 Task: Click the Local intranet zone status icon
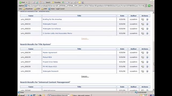pos(136,93)
